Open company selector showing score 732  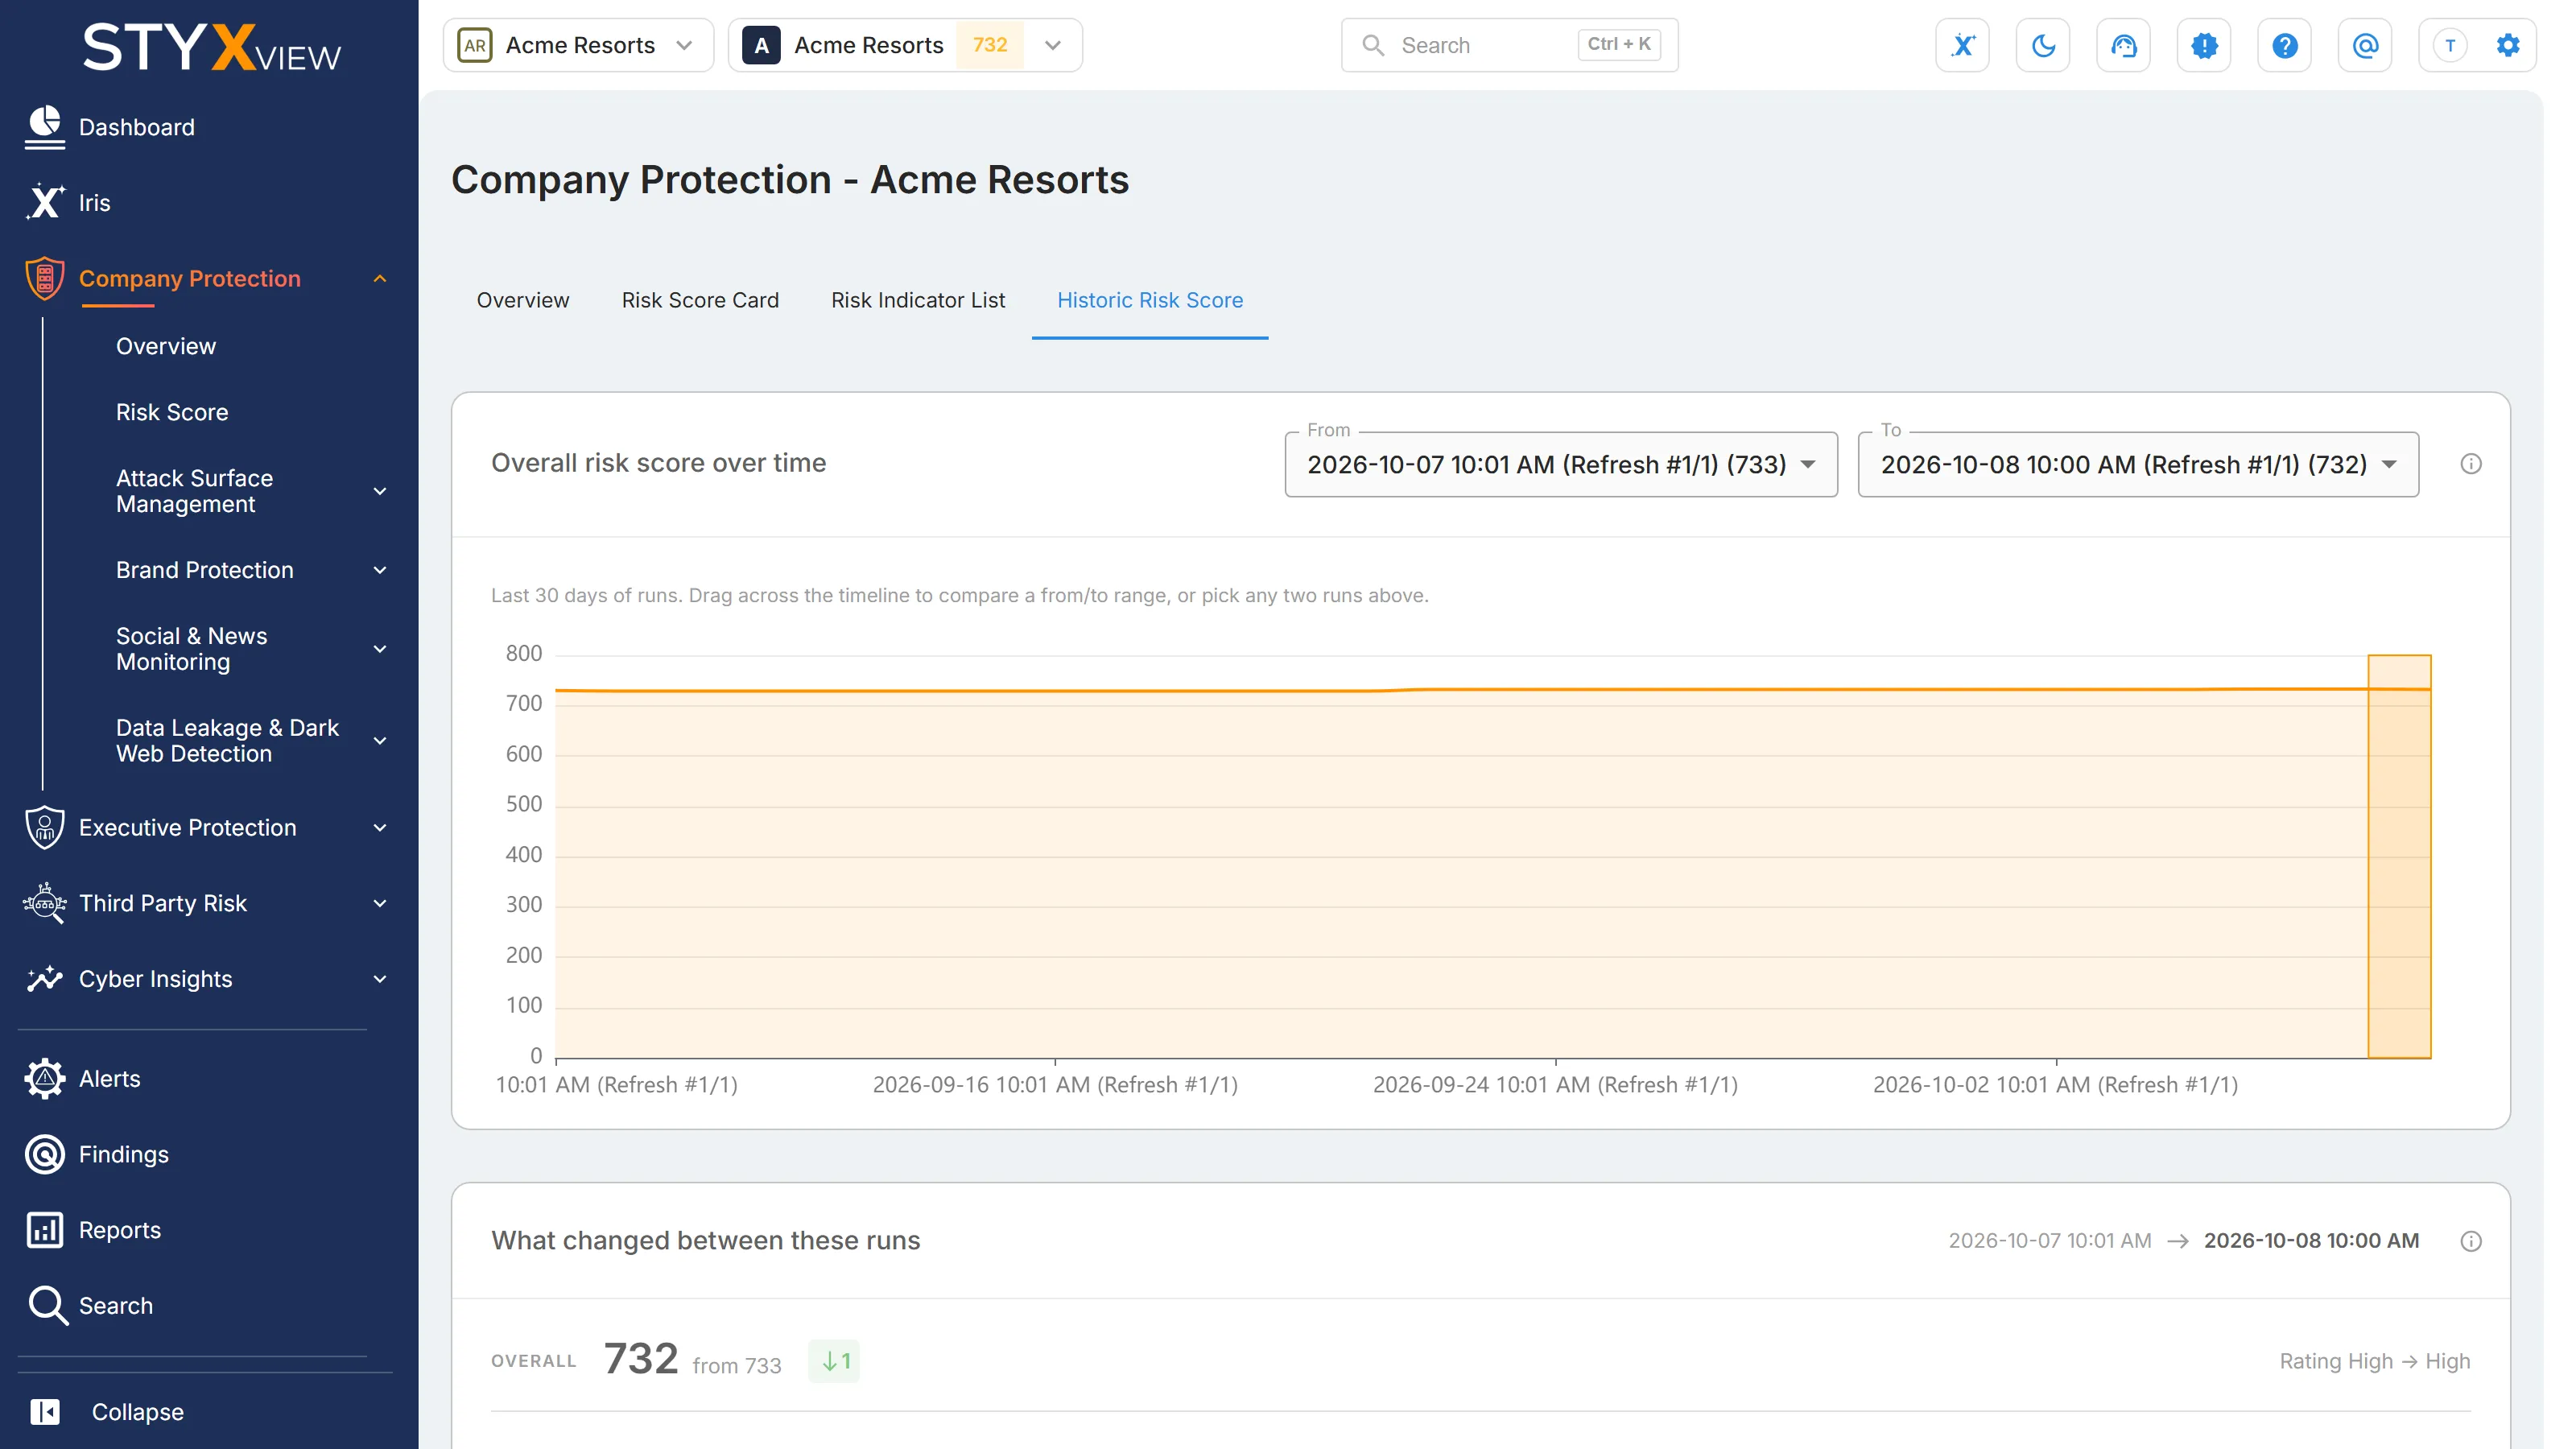[905, 45]
